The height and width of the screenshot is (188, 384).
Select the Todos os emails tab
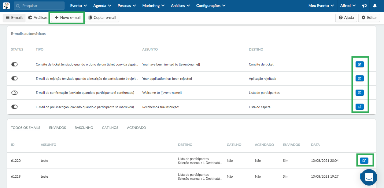coord(26,128)
